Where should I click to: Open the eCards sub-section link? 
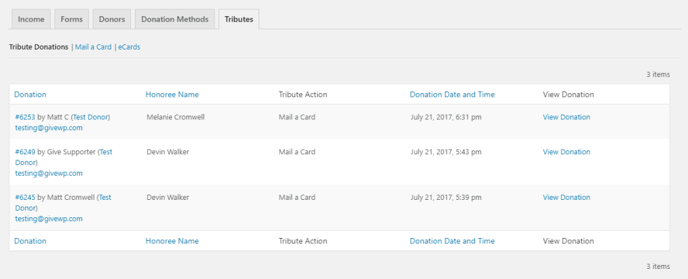point(129,47)
